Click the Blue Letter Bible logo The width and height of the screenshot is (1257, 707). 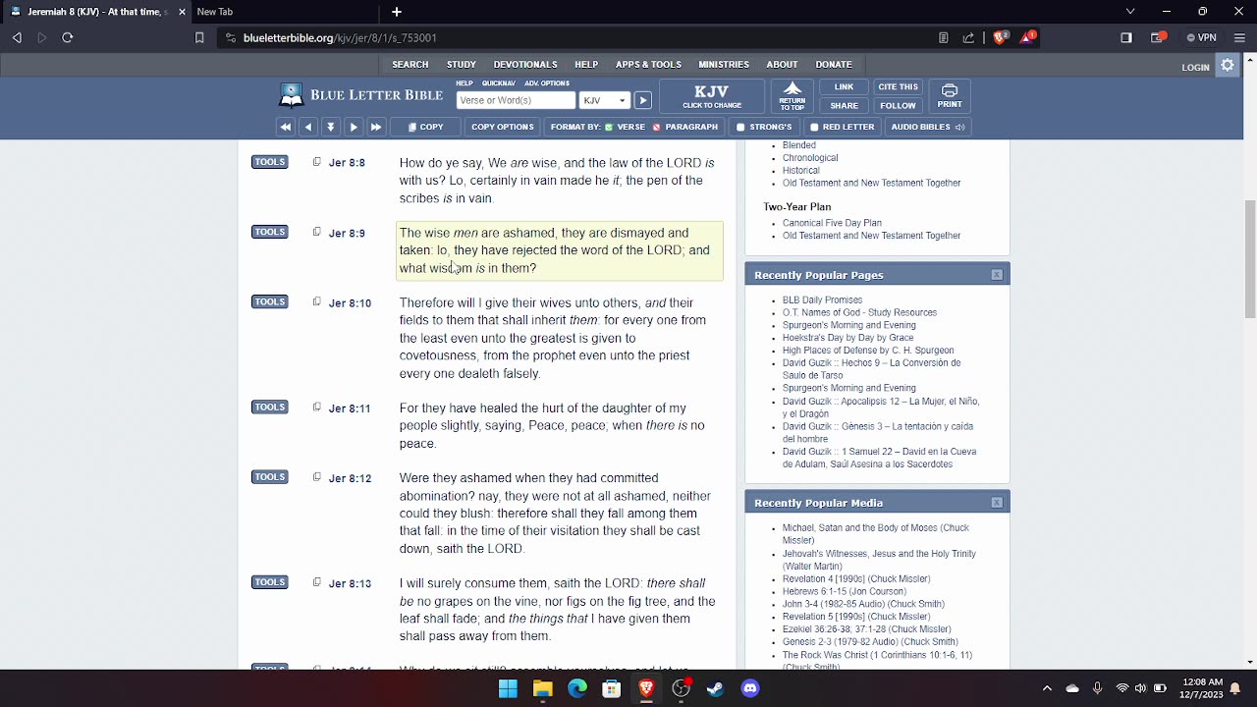click(x=360, y=95)
